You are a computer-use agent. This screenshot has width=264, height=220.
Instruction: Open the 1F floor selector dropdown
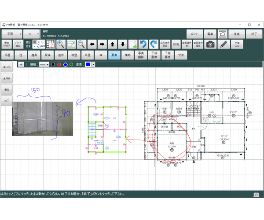(x=31, y=34)
